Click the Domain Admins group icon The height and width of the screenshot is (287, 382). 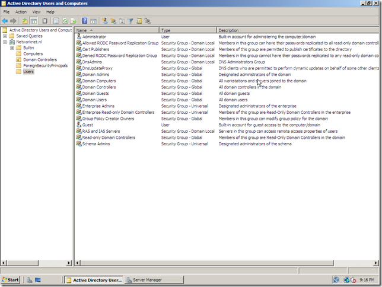tap(79, 74)
